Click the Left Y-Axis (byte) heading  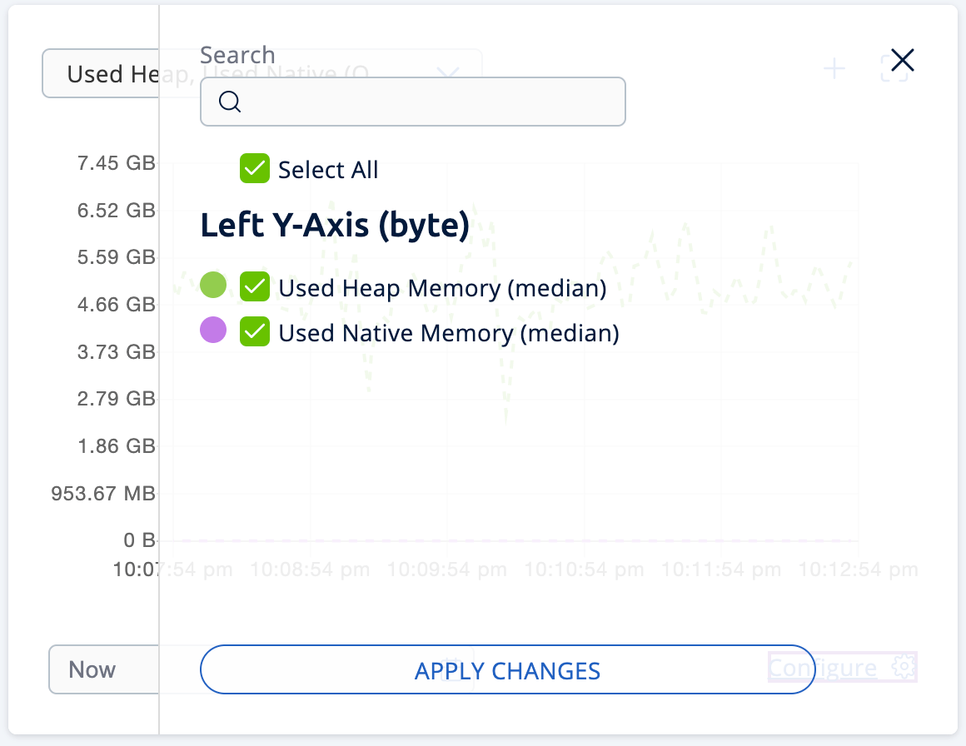[335, 226]
